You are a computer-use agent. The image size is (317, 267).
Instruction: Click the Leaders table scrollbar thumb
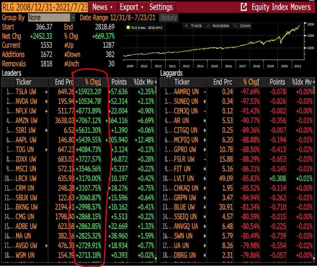(x=156, y=90)
